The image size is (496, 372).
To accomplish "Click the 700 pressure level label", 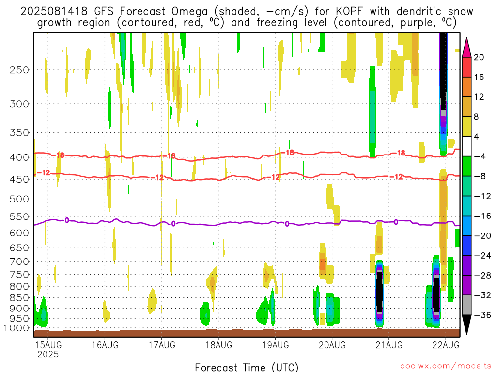I will tap(19, 262).
